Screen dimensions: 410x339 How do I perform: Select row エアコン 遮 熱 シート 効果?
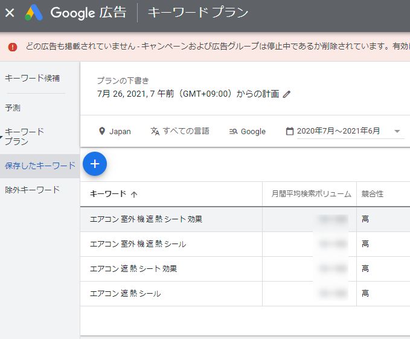point(245,269)
